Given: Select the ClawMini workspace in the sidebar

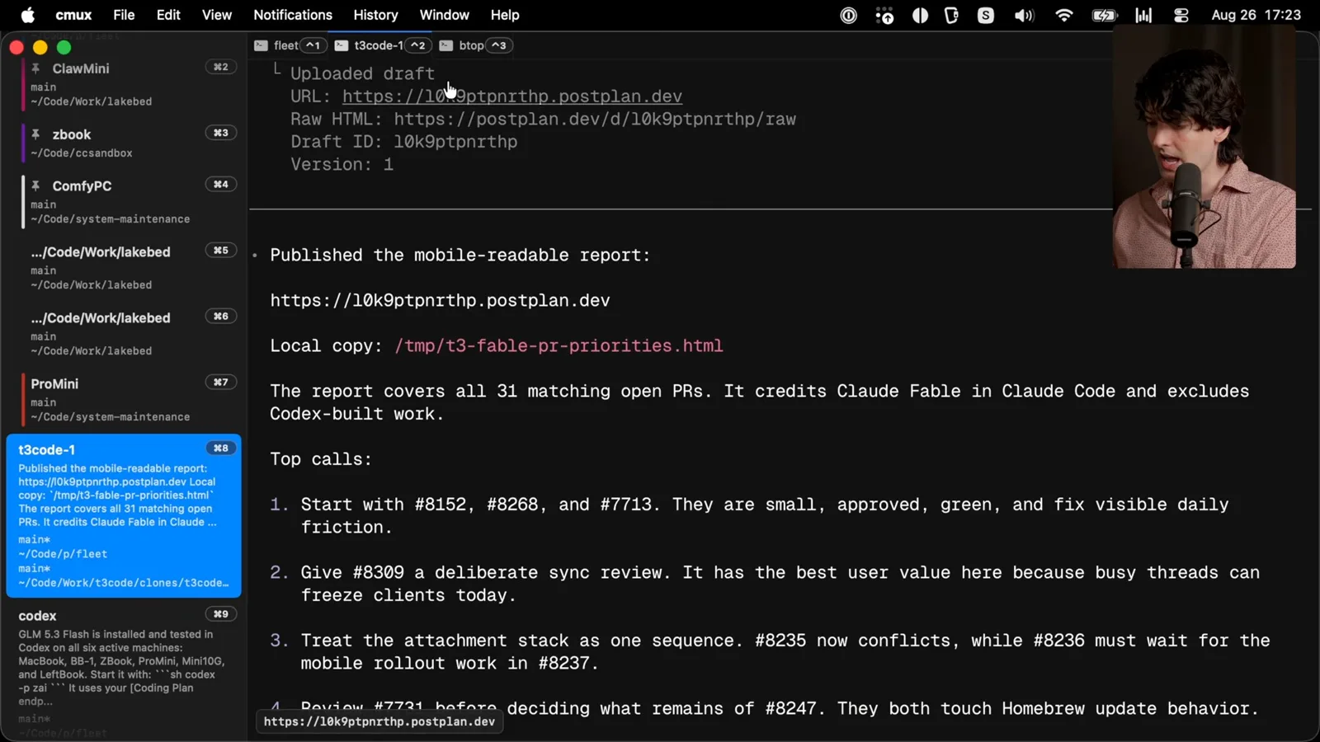Looking at the screenshot, I should (x=125, y=84).
